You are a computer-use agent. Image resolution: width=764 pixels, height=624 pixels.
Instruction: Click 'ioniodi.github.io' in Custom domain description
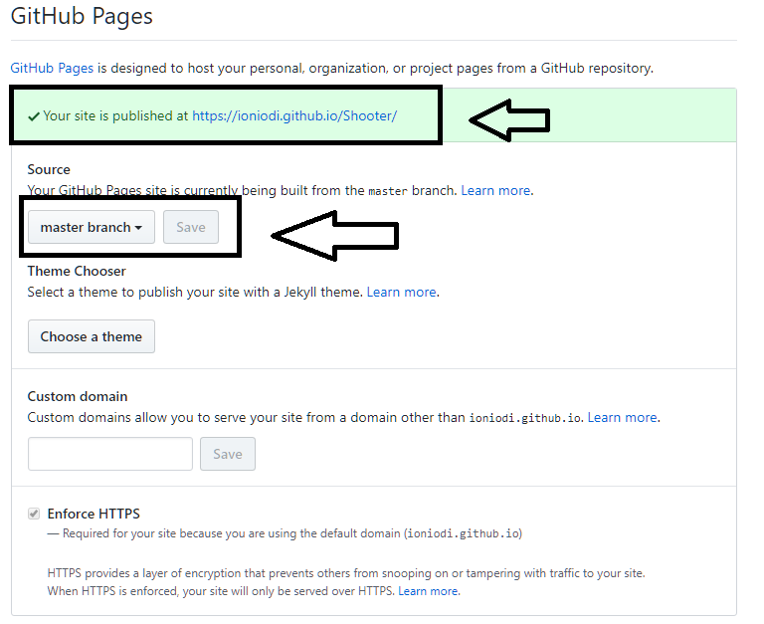click(525, 418)
